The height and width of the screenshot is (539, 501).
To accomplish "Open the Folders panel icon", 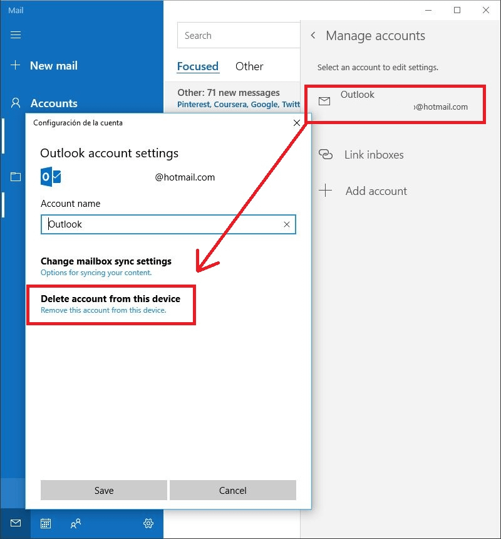I will pyautogui.click(x=14, y=176).
